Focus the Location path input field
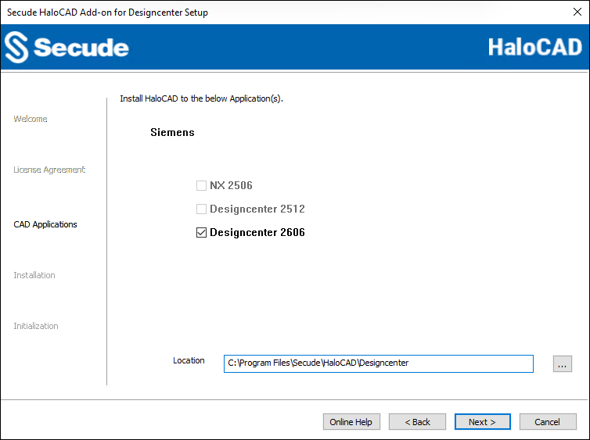 (x=379, y=363)
